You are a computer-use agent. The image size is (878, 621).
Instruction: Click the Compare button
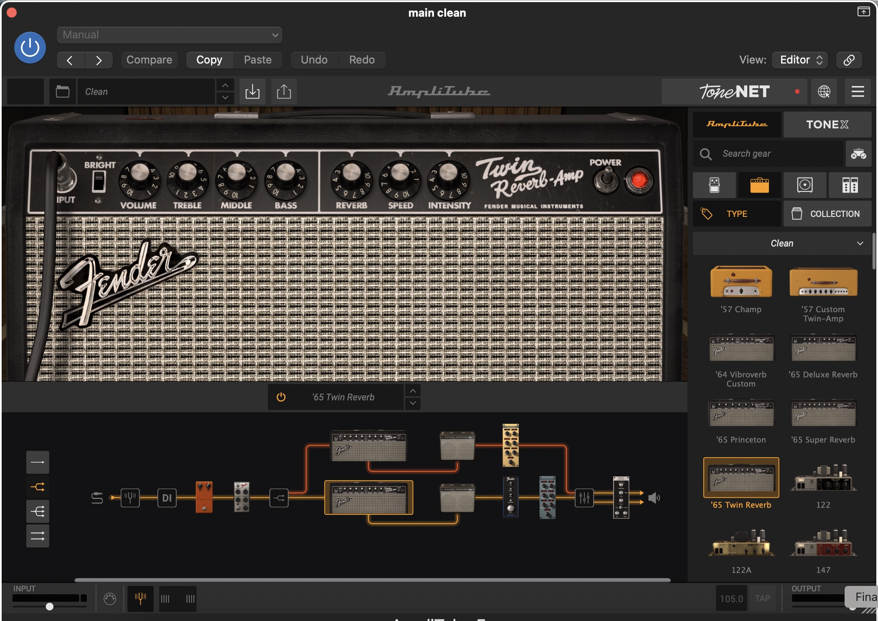149,60
